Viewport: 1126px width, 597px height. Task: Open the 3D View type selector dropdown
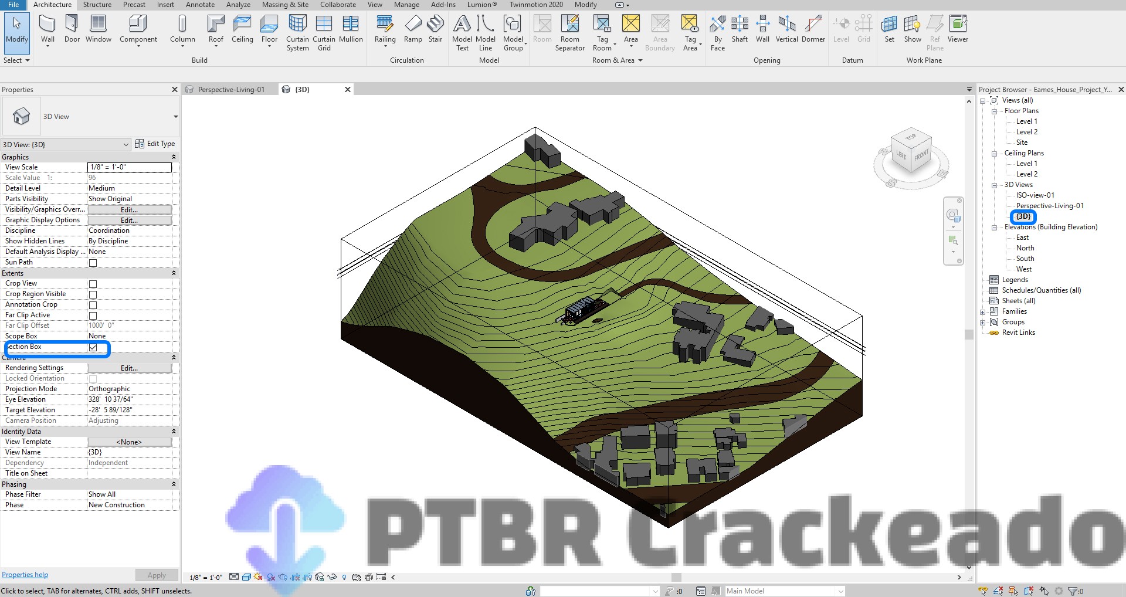pos(175,117)
